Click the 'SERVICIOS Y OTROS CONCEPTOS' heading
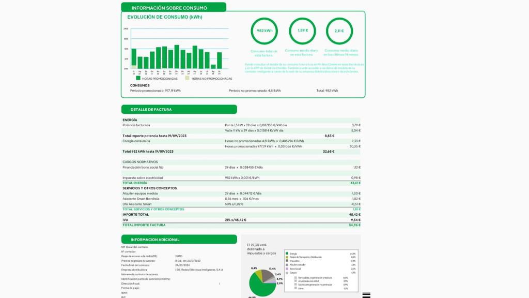Screen dimensions: 529x298 tap(149, 188)
